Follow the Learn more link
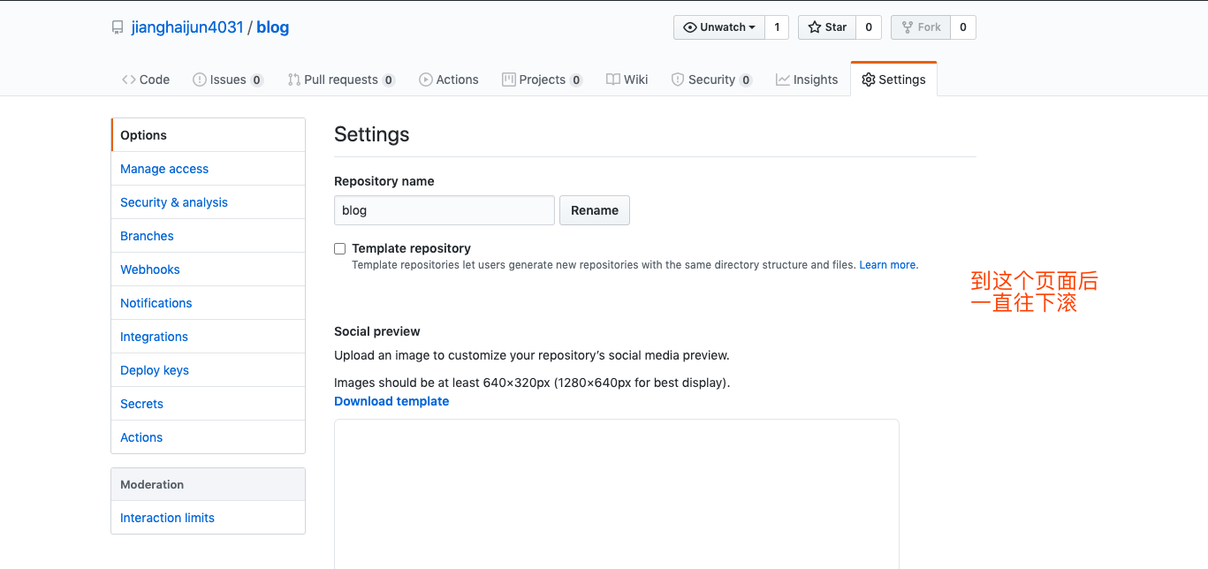1208x569 pixels. [888, 265]
